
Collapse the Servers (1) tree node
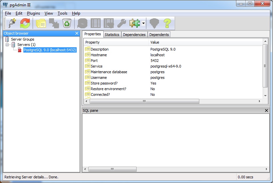[x=7, y=45]
